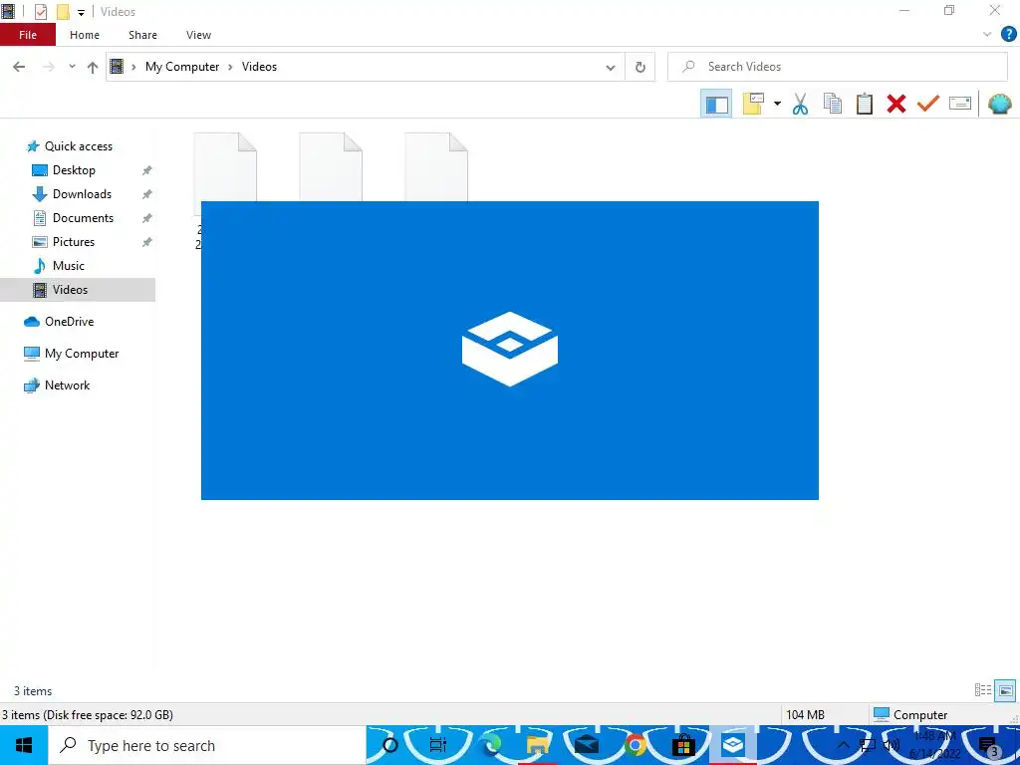This screenshot has height=765, width=1020.
Task: Click My Computer in the address breadcrumb
Action: click(182, 67)
